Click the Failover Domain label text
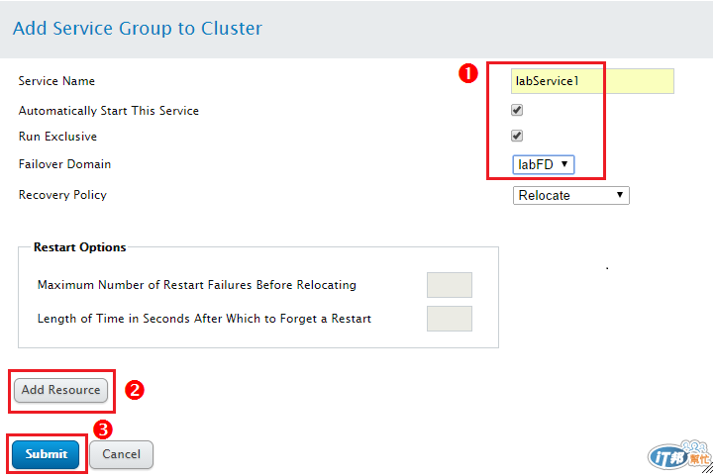The width and height of the screenshot is (716, 476). tap(64, 164)
